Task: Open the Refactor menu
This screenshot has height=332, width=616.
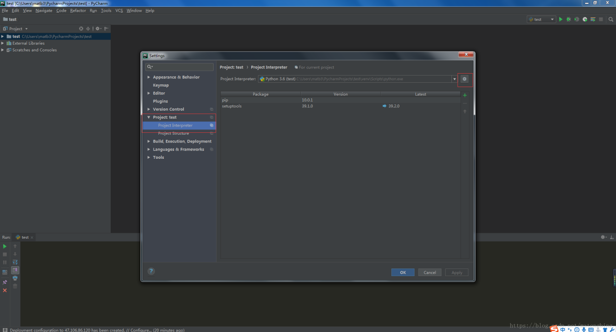Action: tap(78, 11)
